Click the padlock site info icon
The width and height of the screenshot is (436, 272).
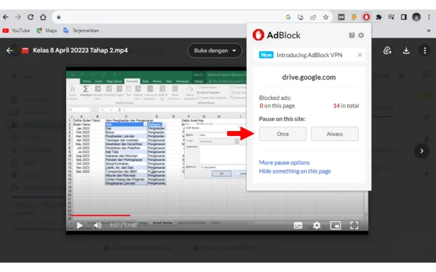59,17
